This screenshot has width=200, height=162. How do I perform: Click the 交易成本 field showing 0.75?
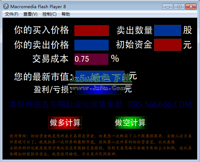91,59
